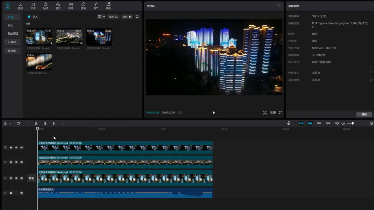The height and width of the screenshot is (210, 374).
Task: Open the 文本 (Text) tab
Action: (33, 6)
